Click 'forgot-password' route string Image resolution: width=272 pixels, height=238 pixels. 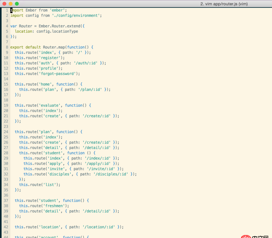pos(57,74)
